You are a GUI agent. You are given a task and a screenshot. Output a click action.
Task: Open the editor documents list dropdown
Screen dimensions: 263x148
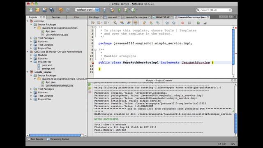point(231,17)
